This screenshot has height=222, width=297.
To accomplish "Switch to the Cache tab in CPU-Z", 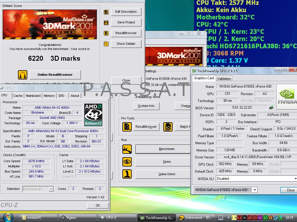I will tap(18, 96).
